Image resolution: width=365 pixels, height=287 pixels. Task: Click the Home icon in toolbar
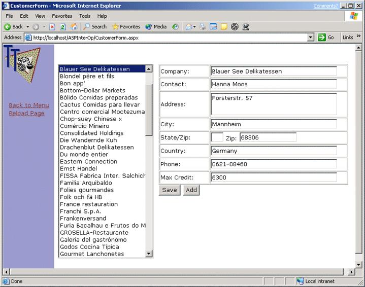coord(74,27)
